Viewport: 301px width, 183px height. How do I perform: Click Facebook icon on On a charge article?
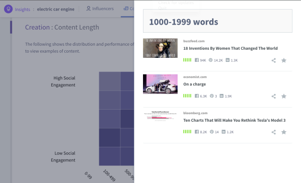click(x=197, y=96)
